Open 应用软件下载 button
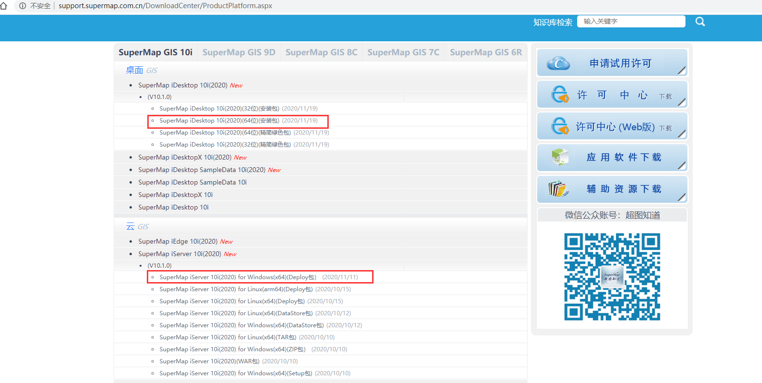Viewport: 762px width, 383px height. tap(612, 158)
